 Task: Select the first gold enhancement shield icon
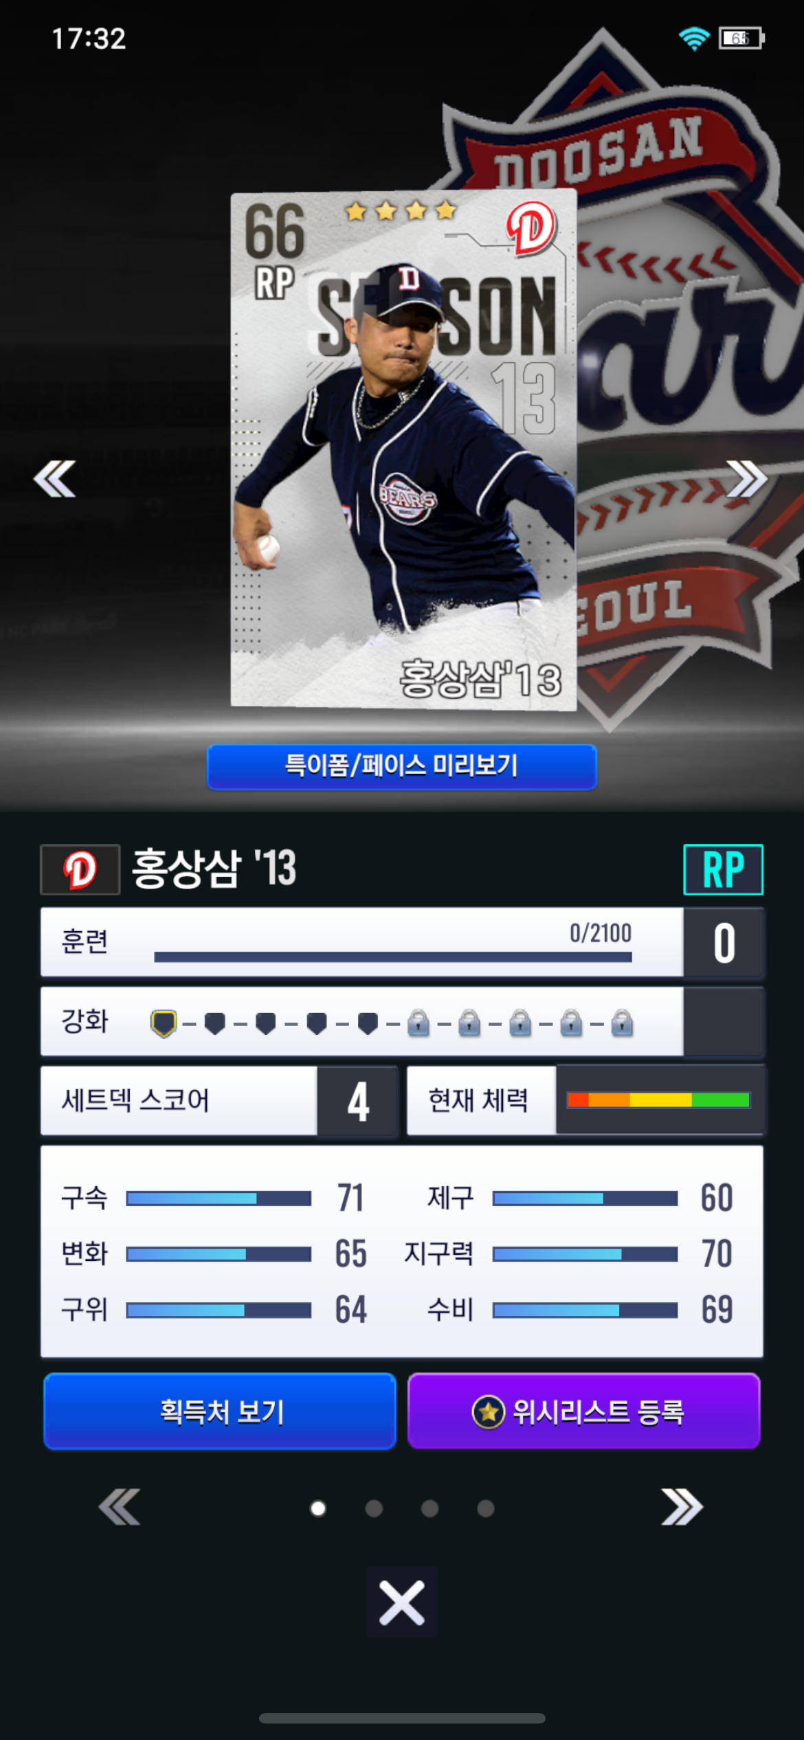coord(164,1023)
